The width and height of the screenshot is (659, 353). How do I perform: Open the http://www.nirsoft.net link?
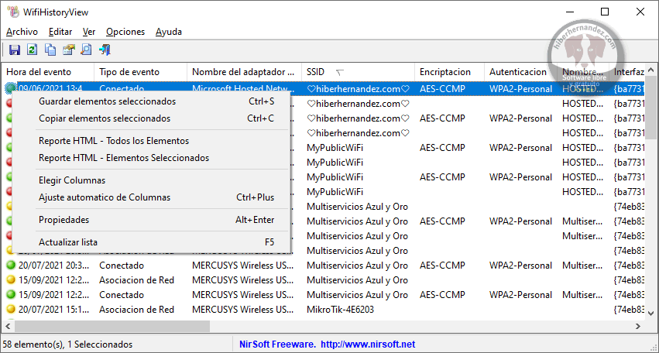368,344
